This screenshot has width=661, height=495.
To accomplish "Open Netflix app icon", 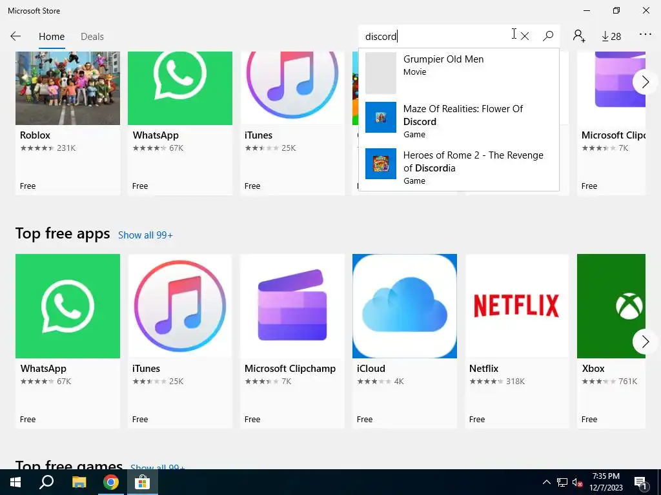I will [x=517, y=306].
